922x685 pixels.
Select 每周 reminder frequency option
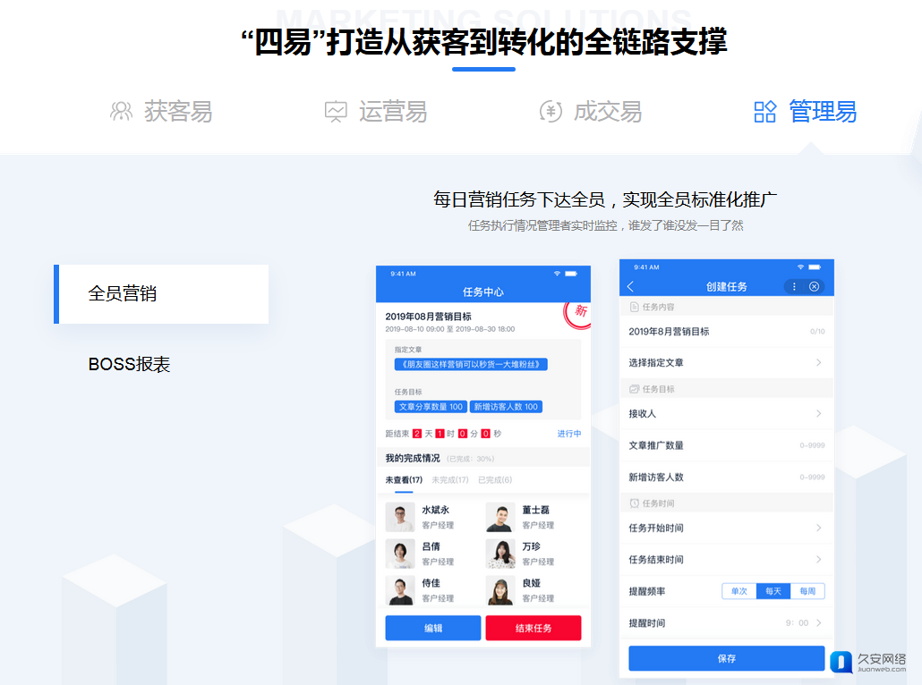(807, 591)
